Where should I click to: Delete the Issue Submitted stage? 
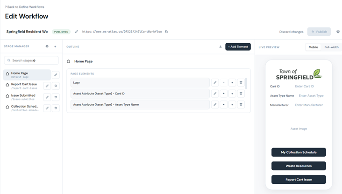[56, 97]
